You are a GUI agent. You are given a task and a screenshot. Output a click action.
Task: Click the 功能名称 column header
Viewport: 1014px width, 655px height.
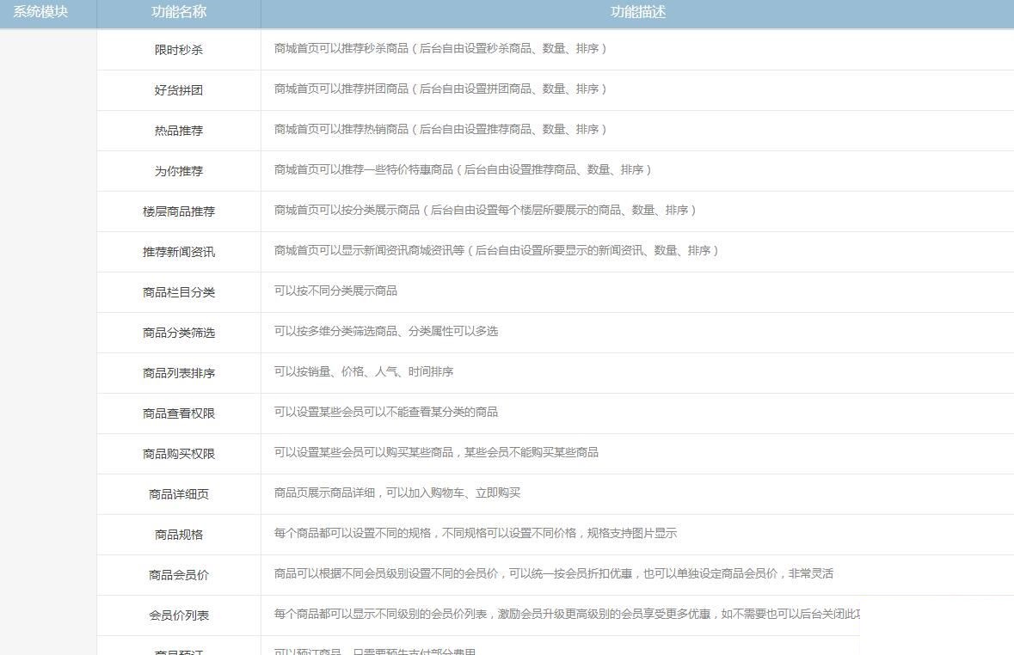point(180,13)
